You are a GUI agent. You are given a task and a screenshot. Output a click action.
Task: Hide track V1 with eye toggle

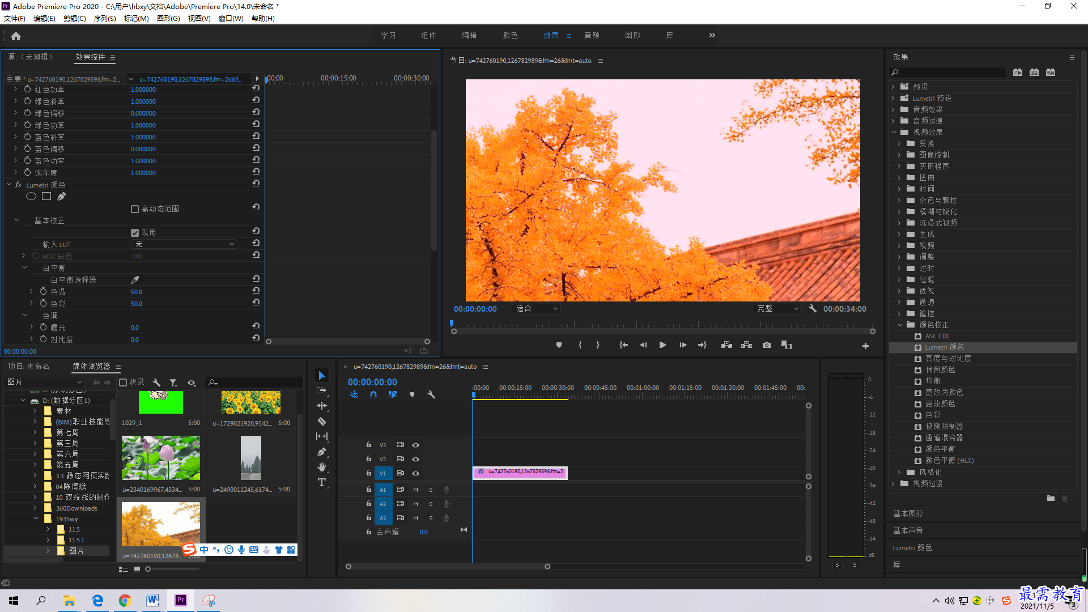click(x=415, y=473)
